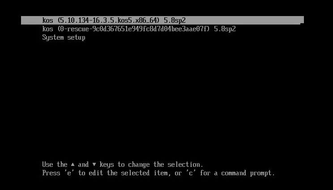Click the "command prompt" text in footer
The image size is (333, 190).
coord(248,173)
